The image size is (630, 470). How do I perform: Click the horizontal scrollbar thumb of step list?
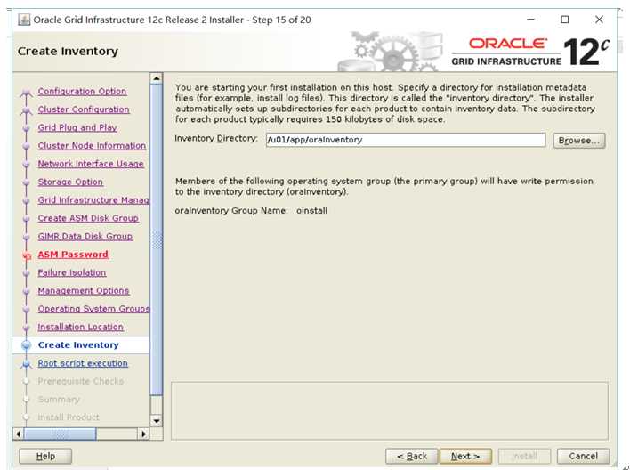(60, 434)
